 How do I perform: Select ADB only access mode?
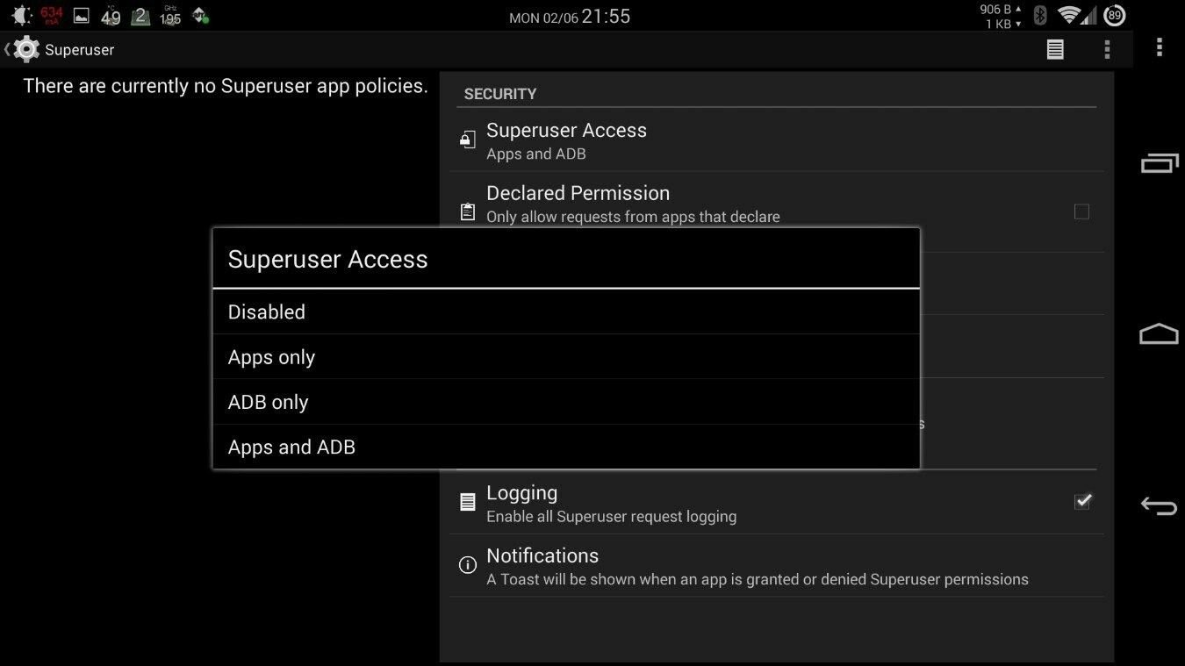tap(566, 402)
